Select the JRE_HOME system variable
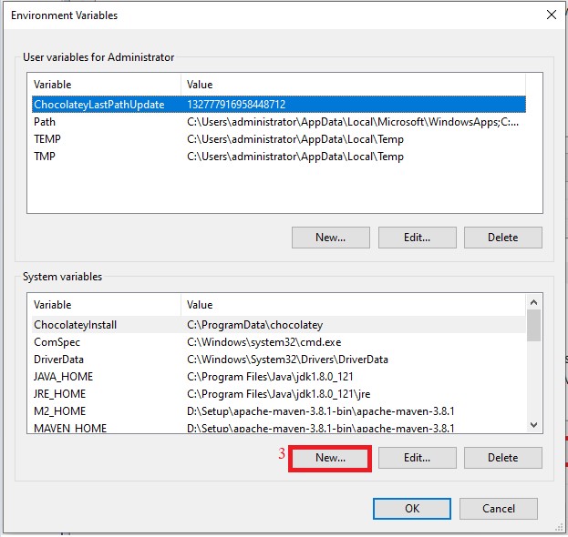 279,394
